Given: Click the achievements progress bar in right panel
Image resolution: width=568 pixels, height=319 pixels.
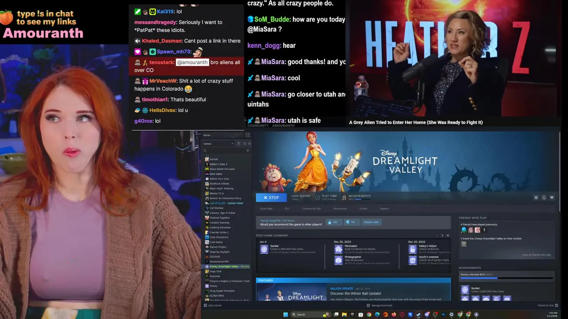Looking at the screenshot, I should pos(507,278).
